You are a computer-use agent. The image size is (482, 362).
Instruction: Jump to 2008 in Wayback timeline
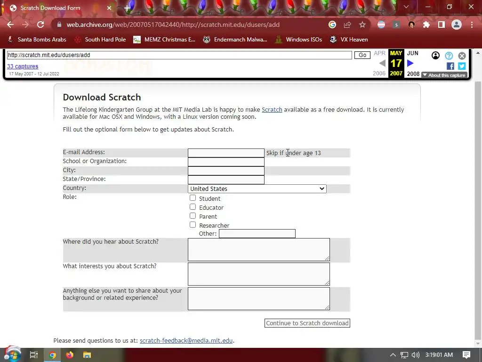click(x=413, y=74)
